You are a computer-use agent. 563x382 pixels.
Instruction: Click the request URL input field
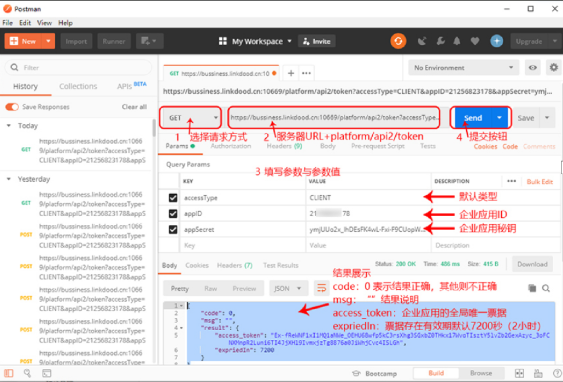click(x=334, y=117)
